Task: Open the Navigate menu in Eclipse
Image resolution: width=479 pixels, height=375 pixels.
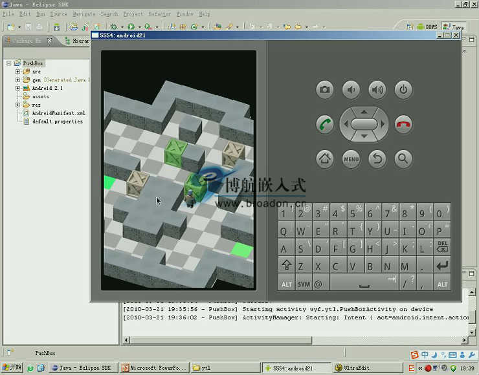Action: coord(84,14)
